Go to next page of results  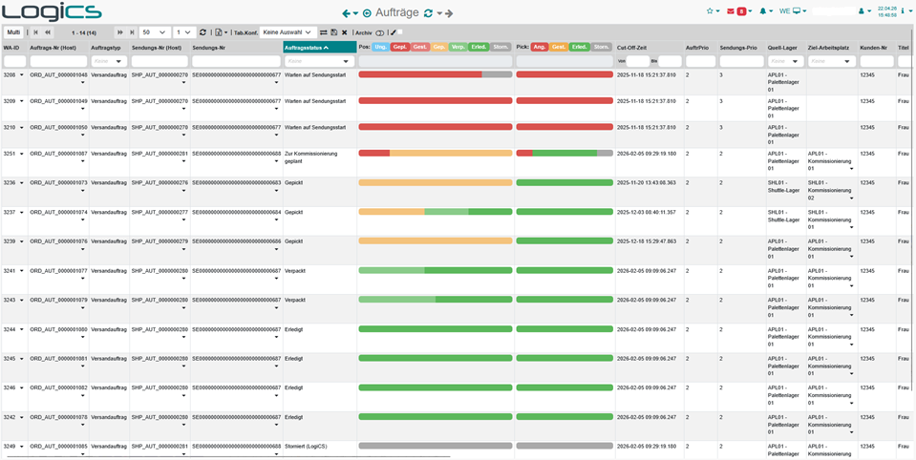pyautogui.click(x=121, y=32)
